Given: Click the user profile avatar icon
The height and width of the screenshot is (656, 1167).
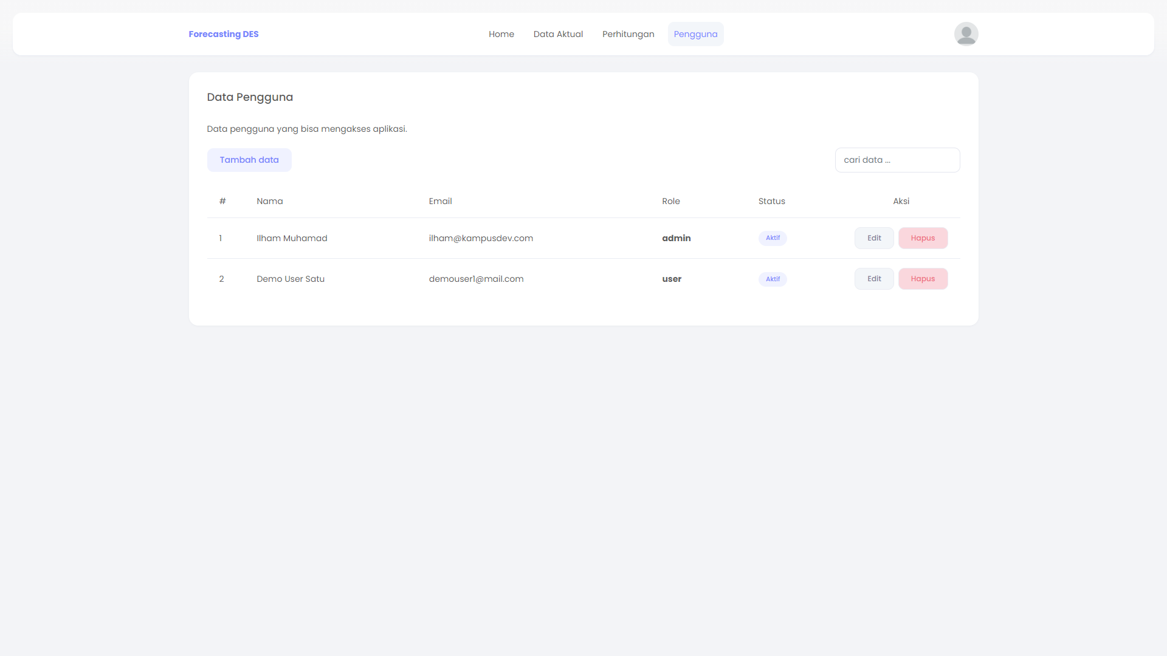Looking at the screenshot, I should [965, 33].
